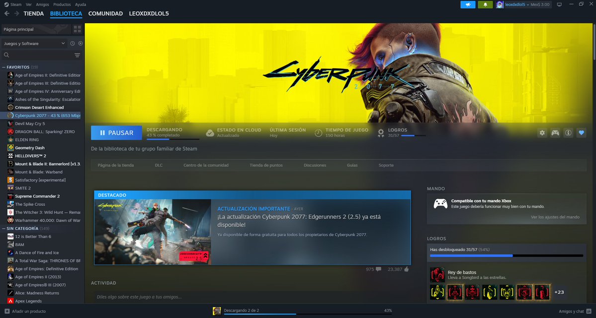
Task: Show game information circle icon
Action: click(568, 133)
